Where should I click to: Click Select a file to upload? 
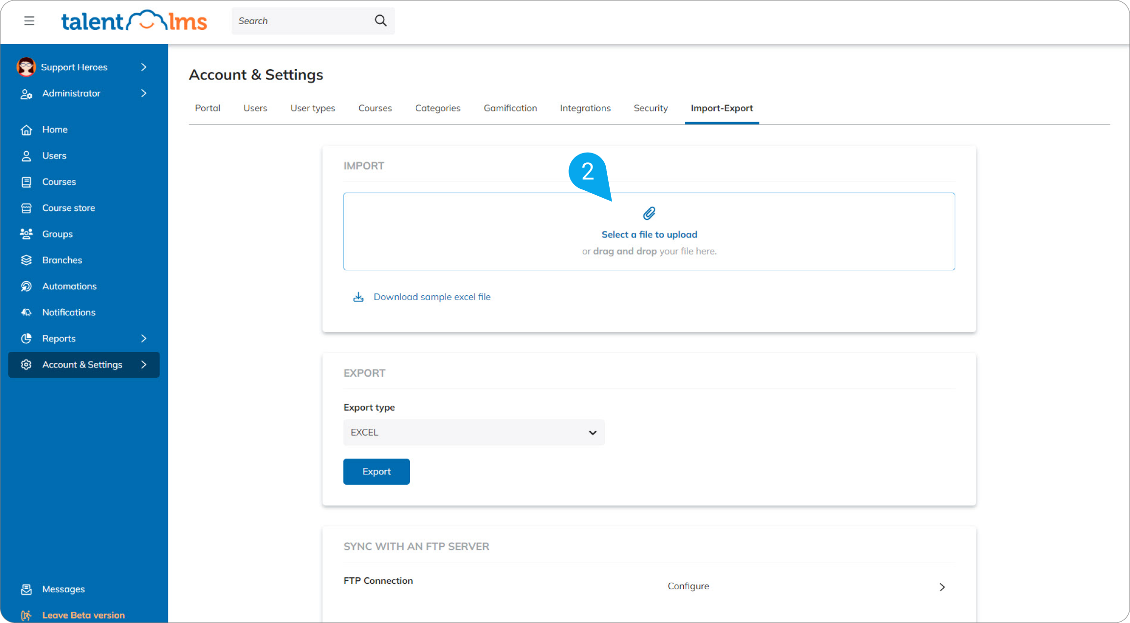coord(649,234)
